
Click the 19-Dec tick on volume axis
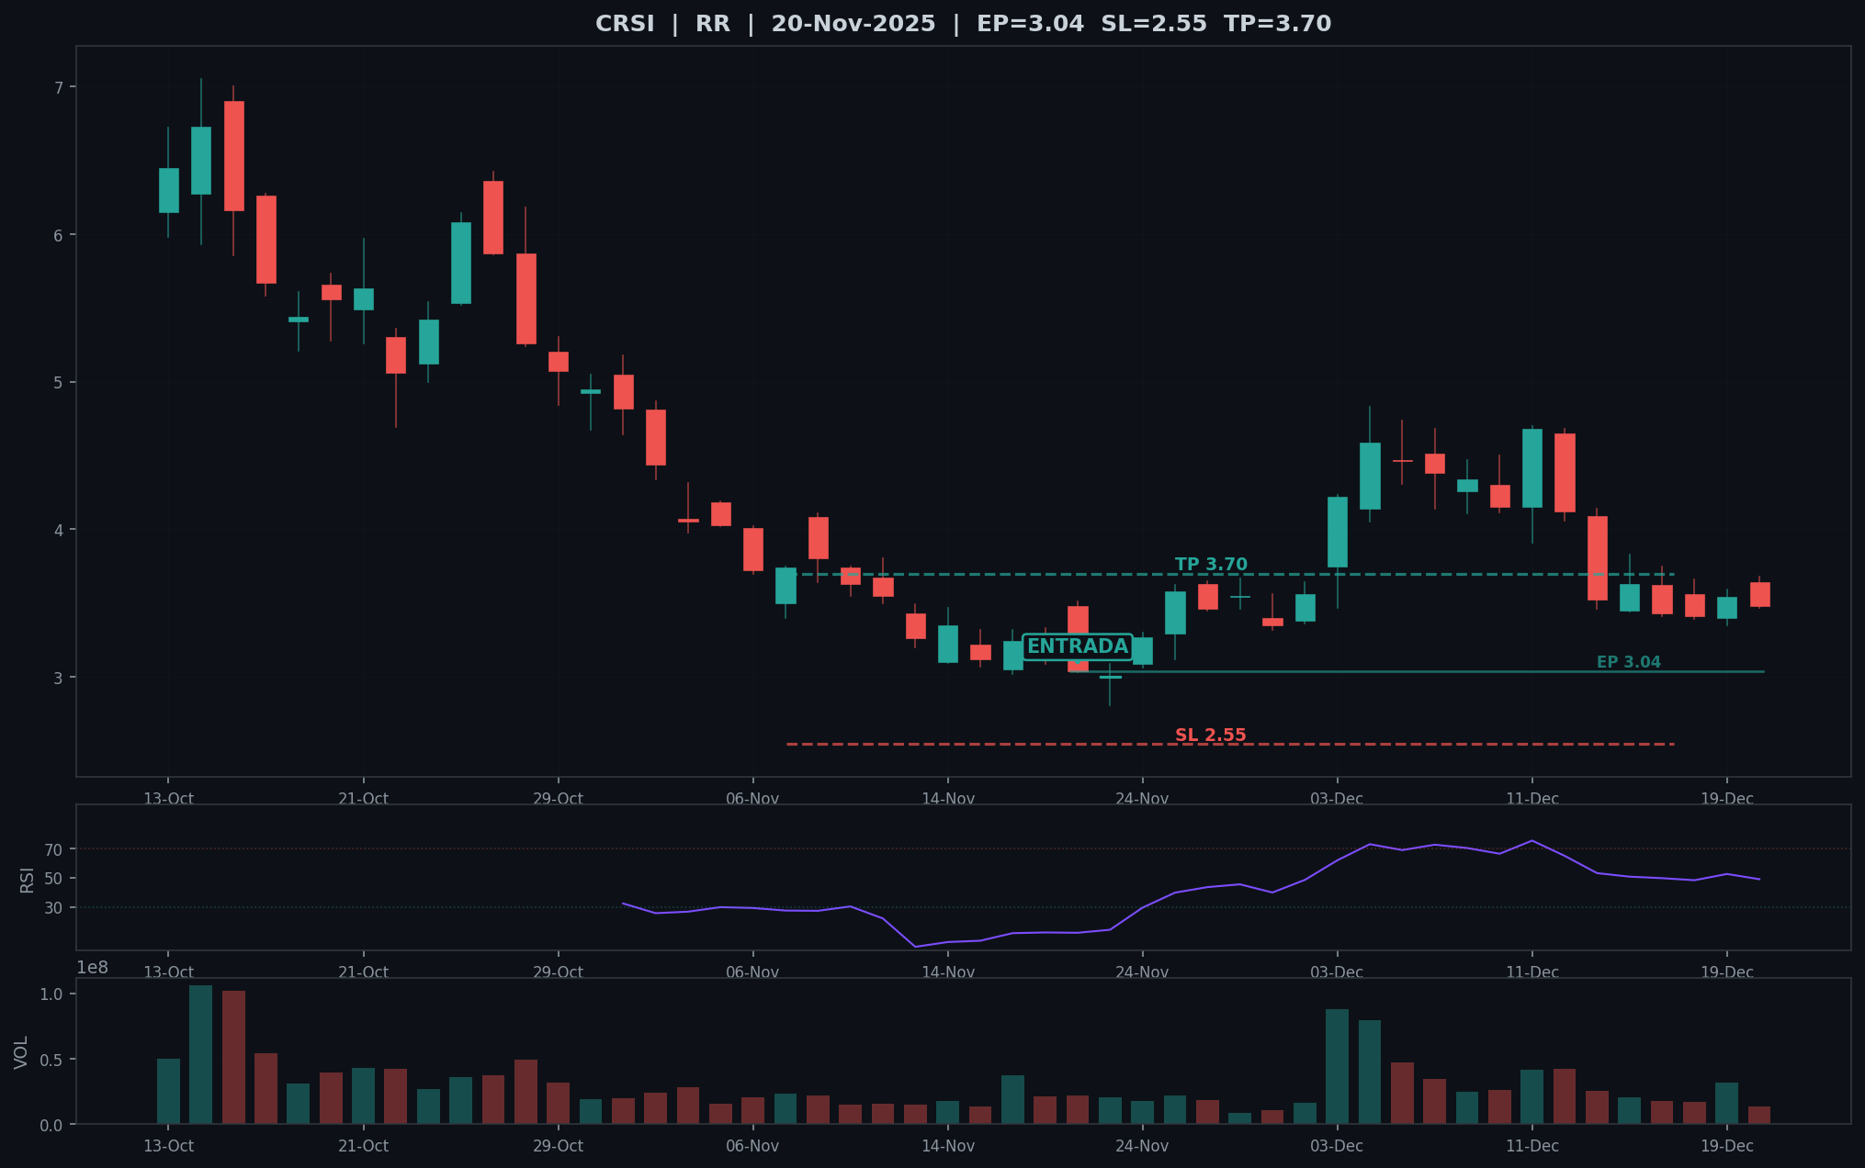[1727, 1146]
